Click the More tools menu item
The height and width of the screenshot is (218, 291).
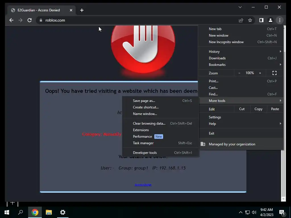(241, 101)
